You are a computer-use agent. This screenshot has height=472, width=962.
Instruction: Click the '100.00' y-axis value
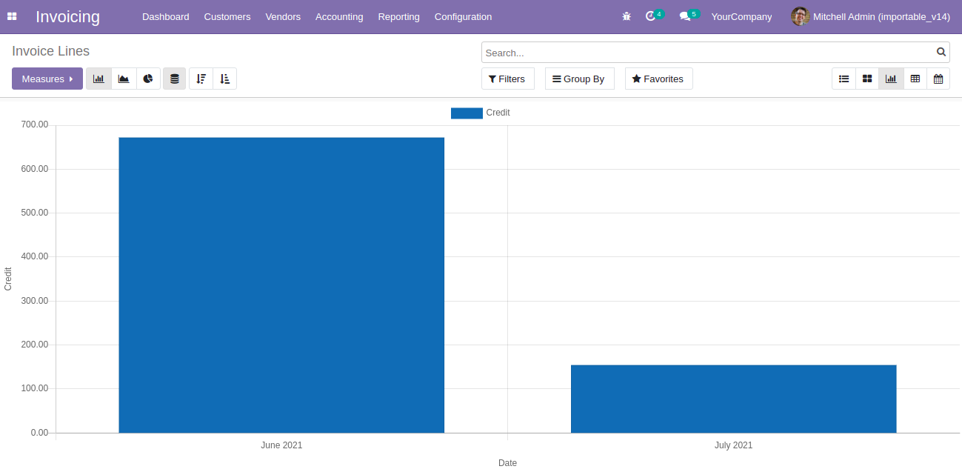tap(34, 388)
